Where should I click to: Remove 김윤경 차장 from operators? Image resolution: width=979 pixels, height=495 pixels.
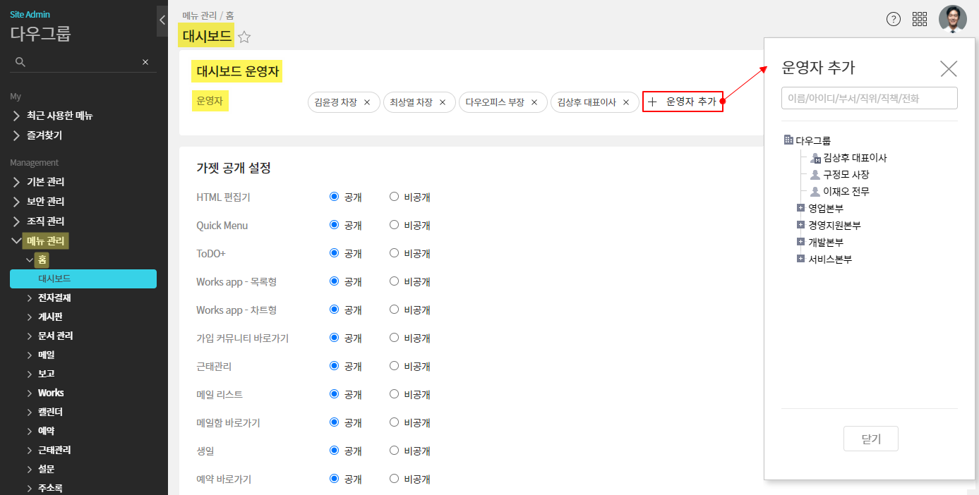[367, 102]
